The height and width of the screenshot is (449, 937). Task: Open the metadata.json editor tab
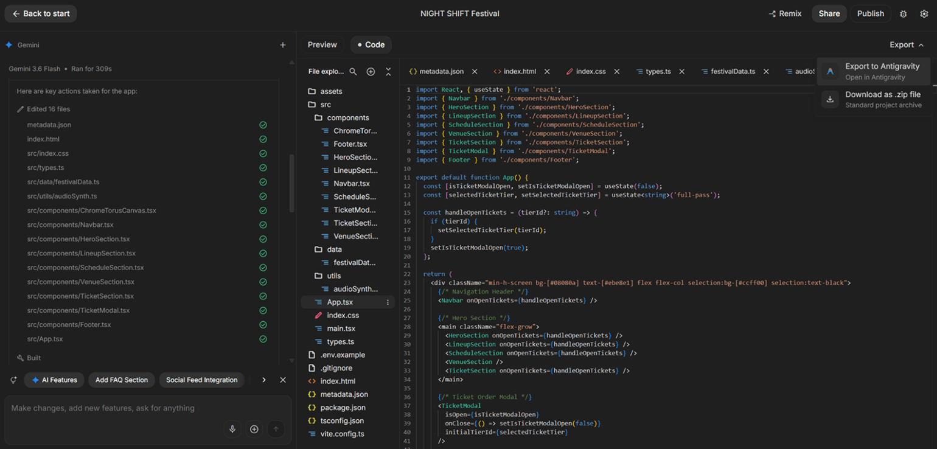coord(437,71)
